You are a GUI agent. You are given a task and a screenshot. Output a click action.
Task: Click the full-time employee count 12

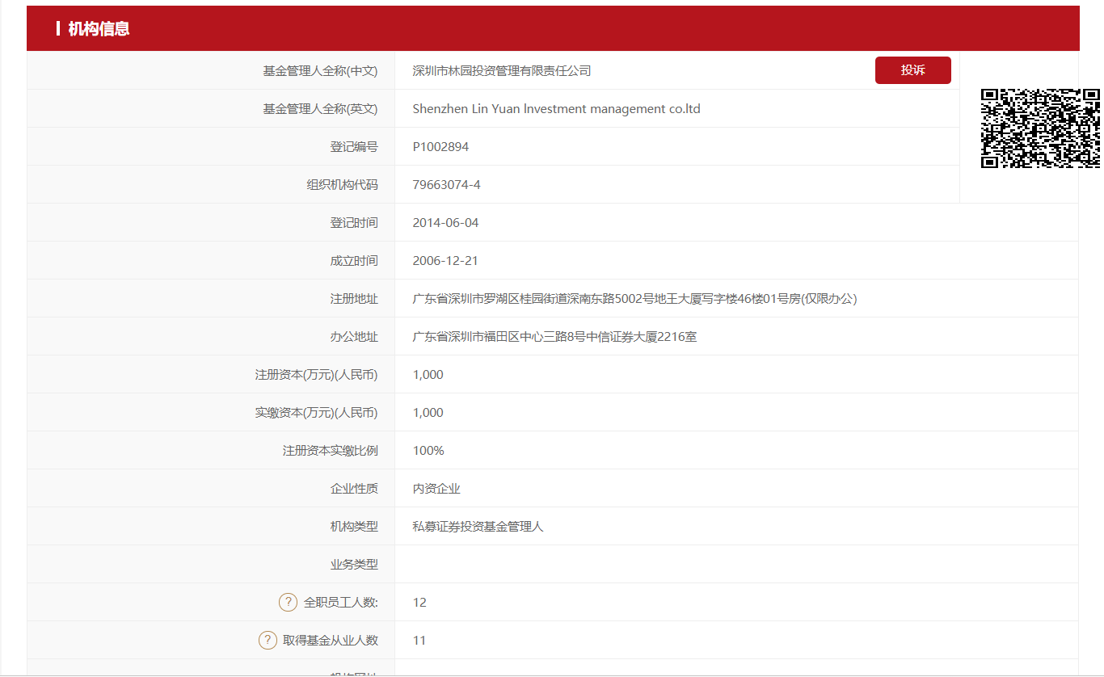pos(419,603)
